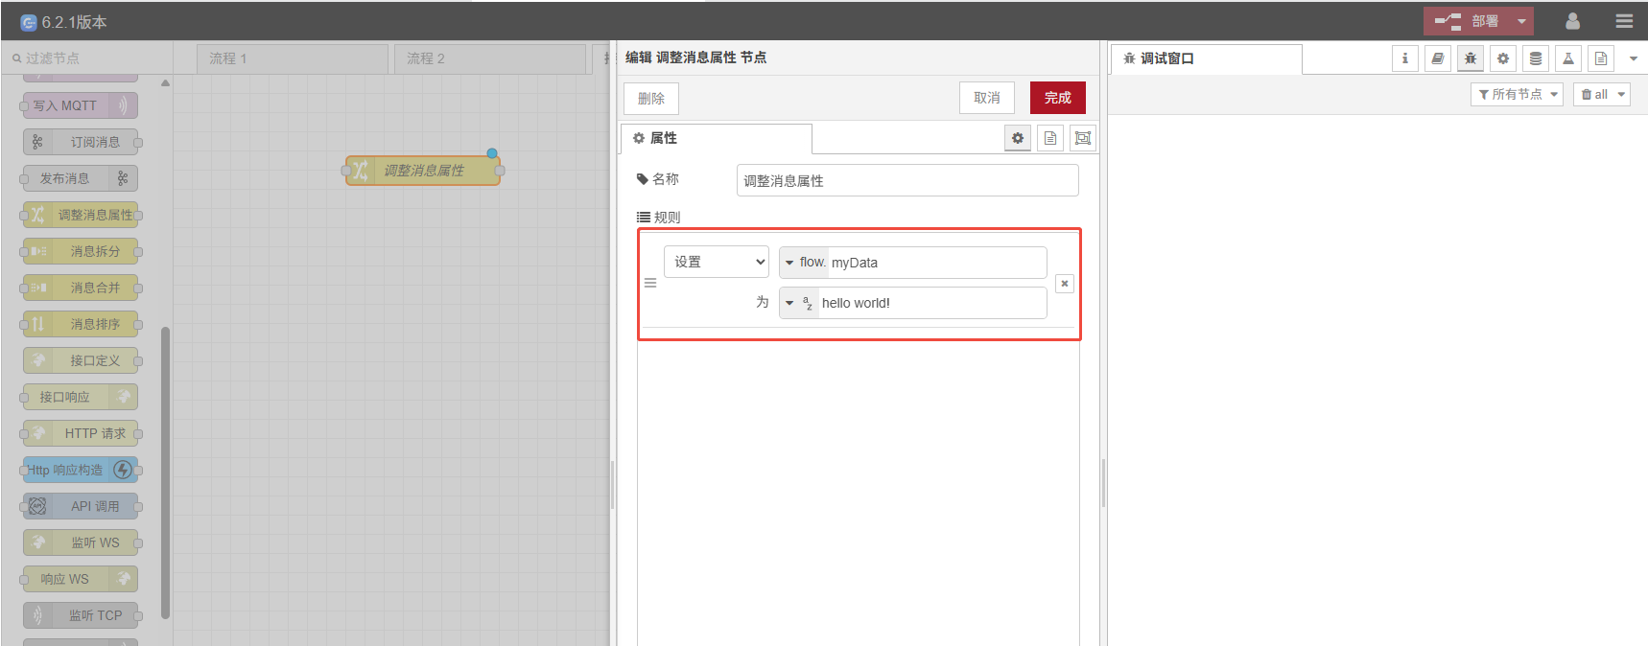Expand the 部署 deploy options arrow
The width and height of the screenshot is (1648, 646).
pyautogui.click(x=1521, y=21)
